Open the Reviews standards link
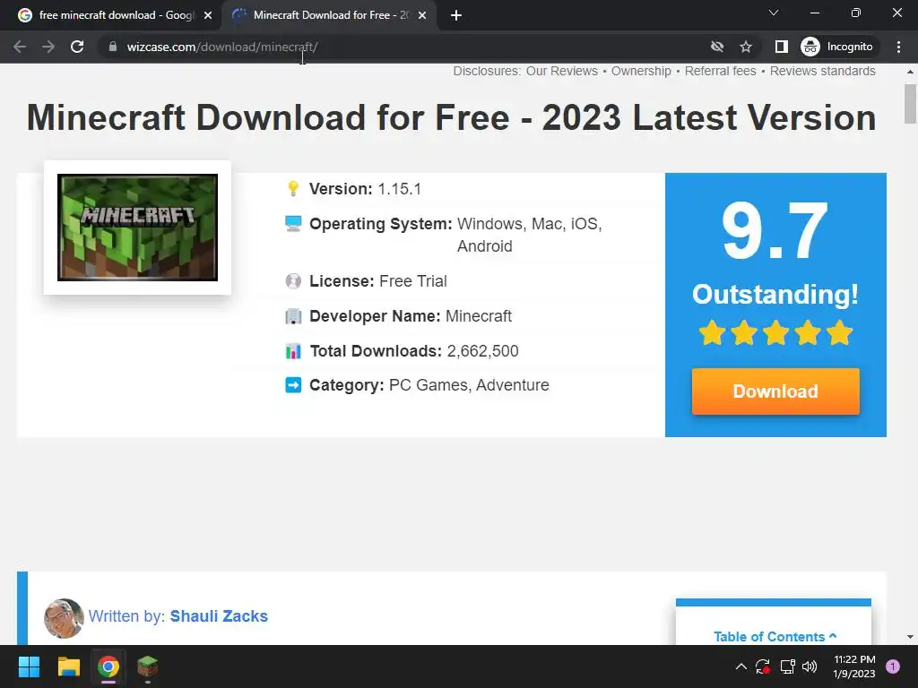This screenshot has height=688, width=918. click(823, 71)
